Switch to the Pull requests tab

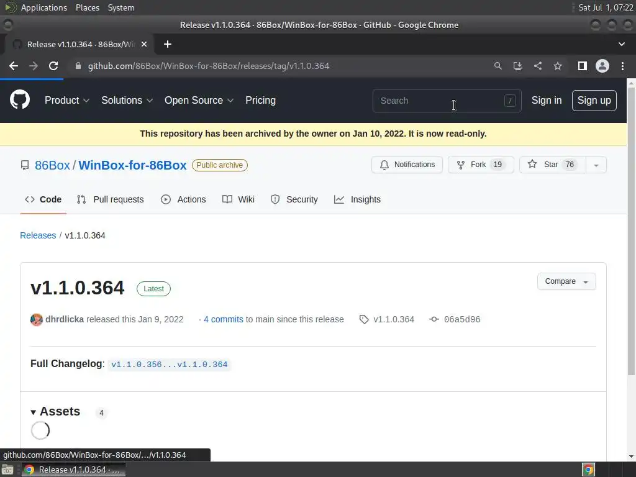click(111, 199)
